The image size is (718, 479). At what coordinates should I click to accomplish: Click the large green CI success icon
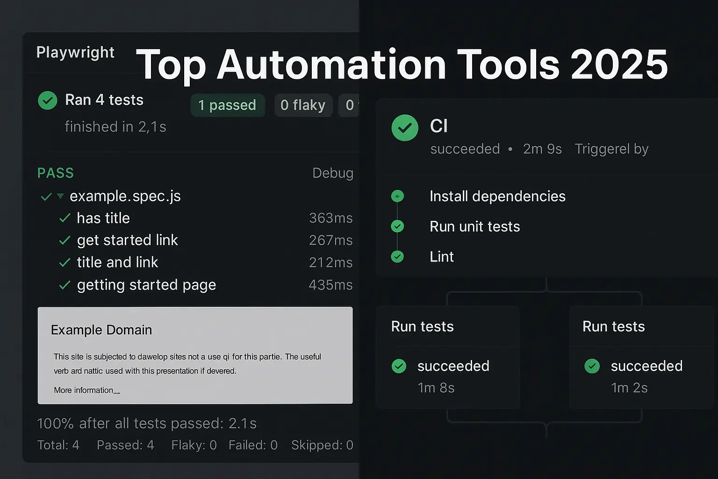click(x=405, y=128)
